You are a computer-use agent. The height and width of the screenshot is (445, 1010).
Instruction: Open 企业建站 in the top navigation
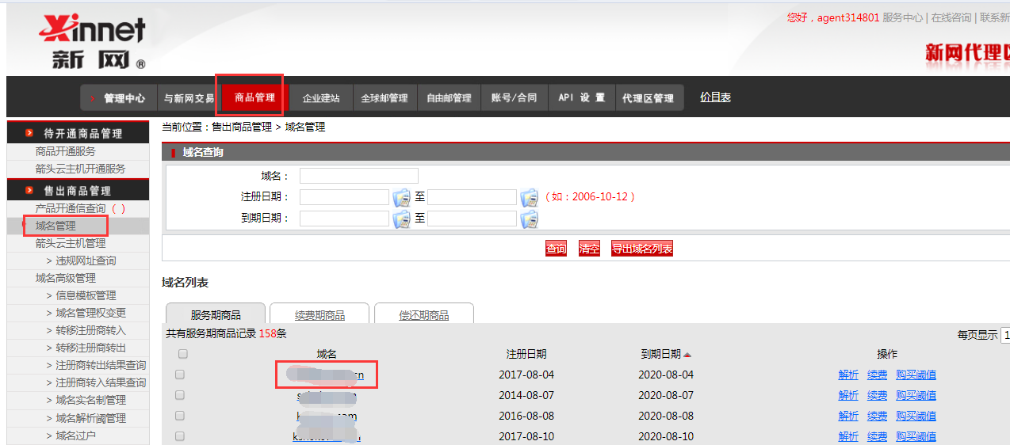(x=320, y=98)
